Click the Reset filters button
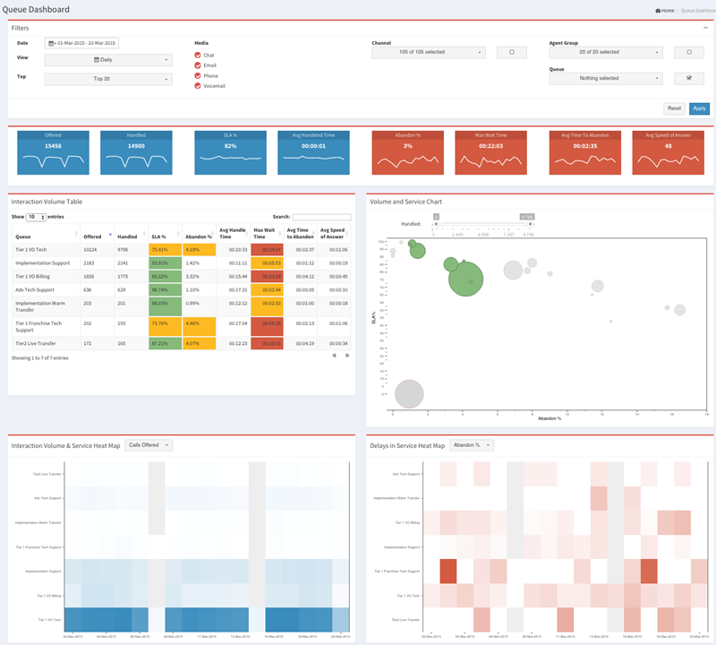 coord(674,108)
